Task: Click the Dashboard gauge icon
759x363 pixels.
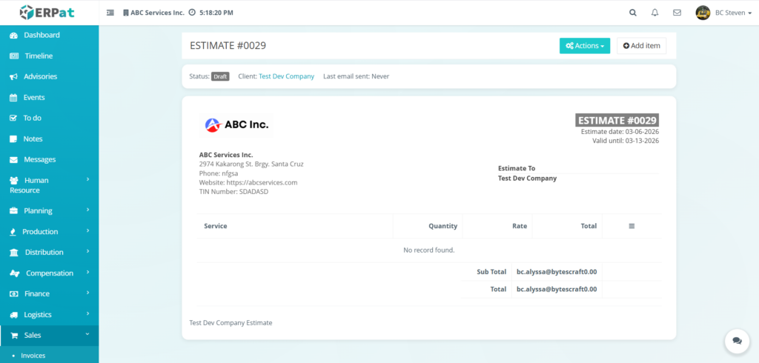Action: coord(13,36)
